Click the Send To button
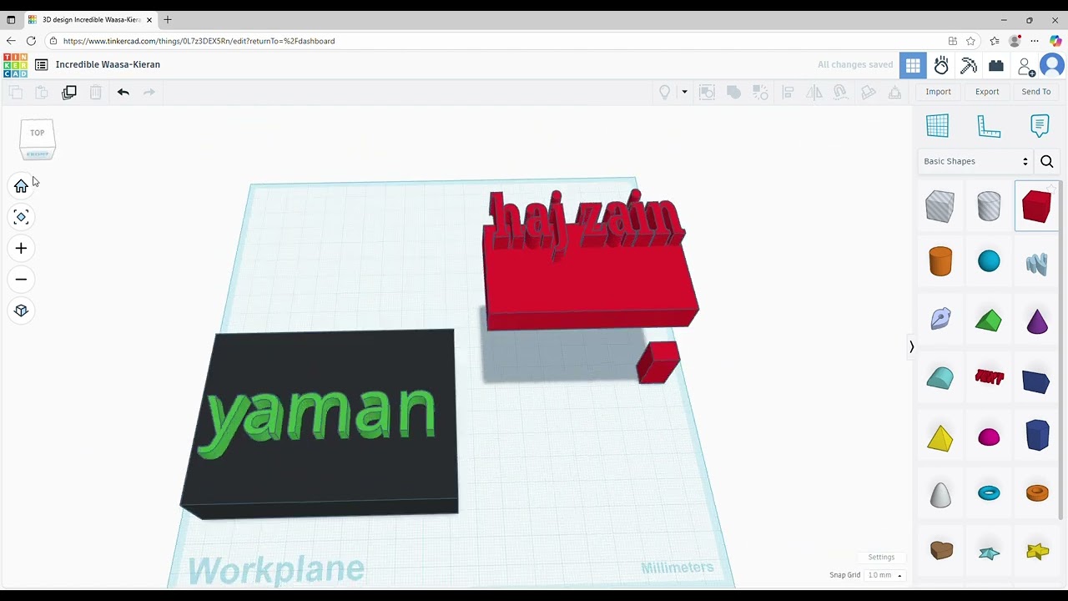 click(1036, 92)
